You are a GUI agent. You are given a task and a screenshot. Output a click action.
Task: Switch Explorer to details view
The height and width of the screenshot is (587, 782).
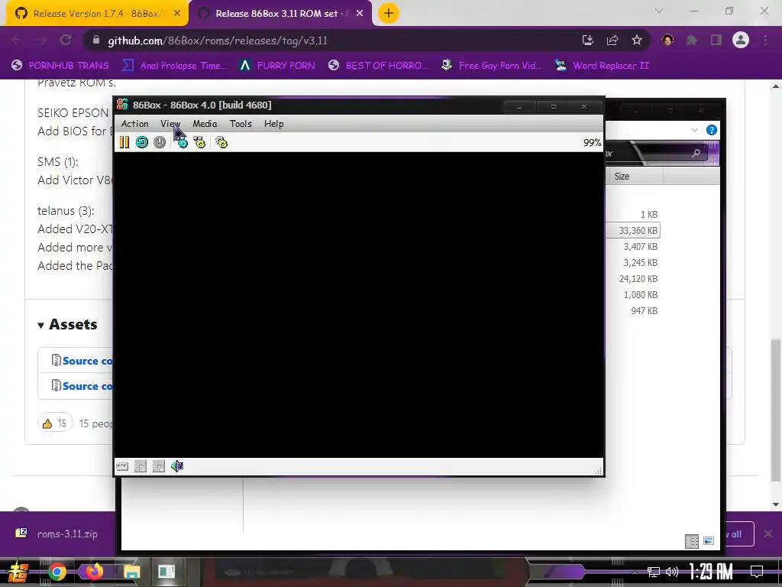coord(692,541)
